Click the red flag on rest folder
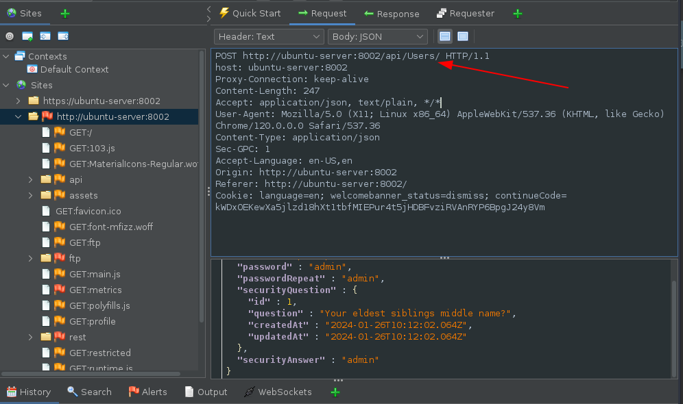683x404 pixels. click(60, 337)
